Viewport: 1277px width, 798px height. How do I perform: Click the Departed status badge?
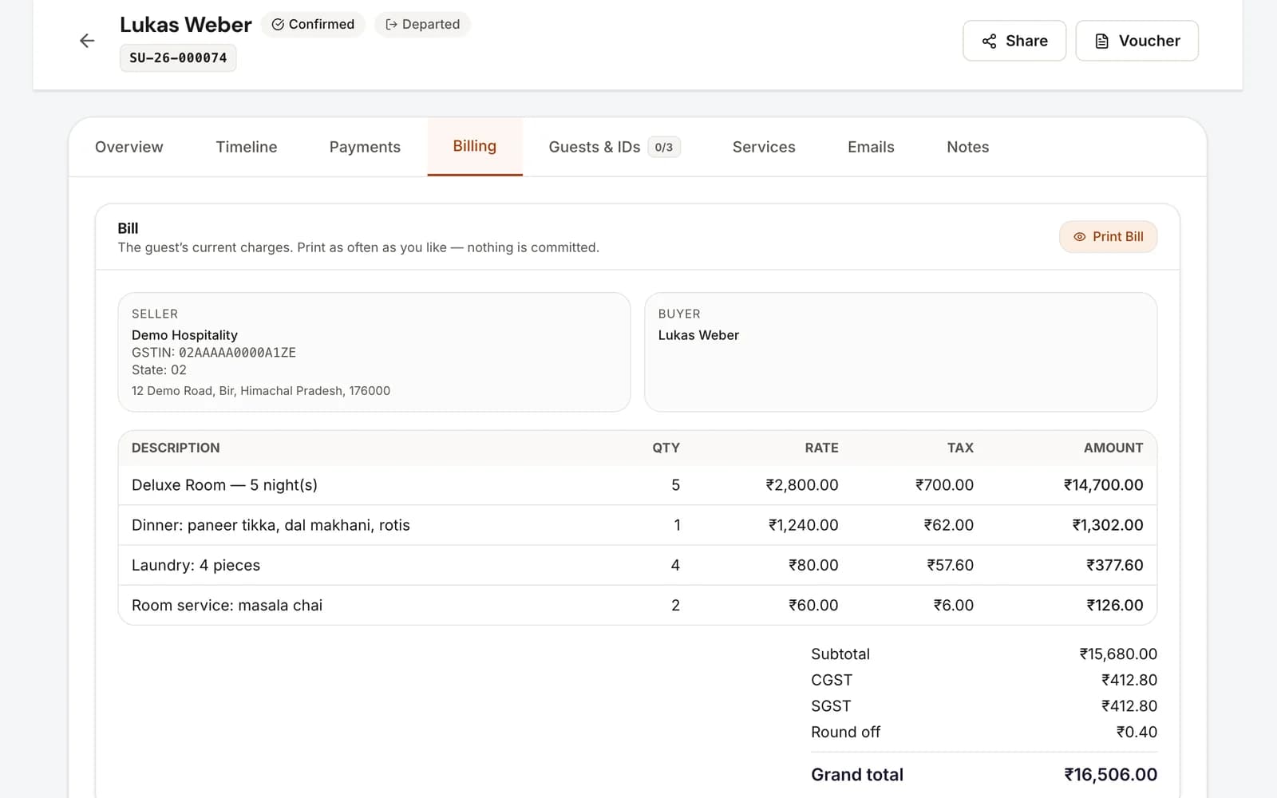(x=422, y=25)
